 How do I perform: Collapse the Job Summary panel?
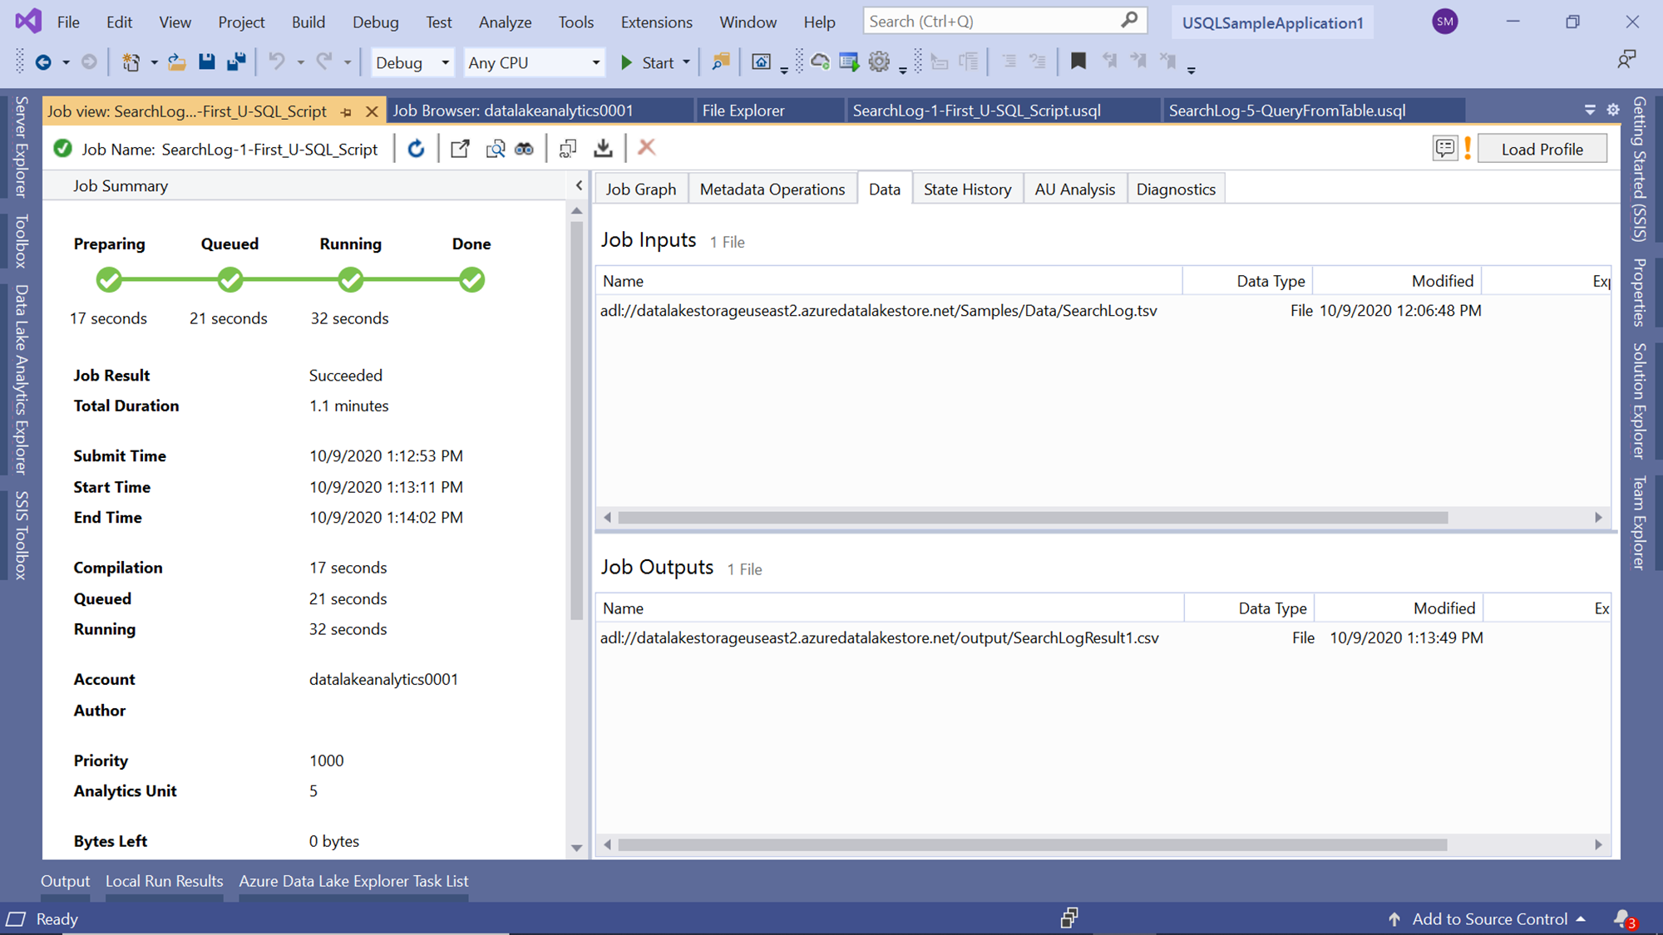[579, 185]
